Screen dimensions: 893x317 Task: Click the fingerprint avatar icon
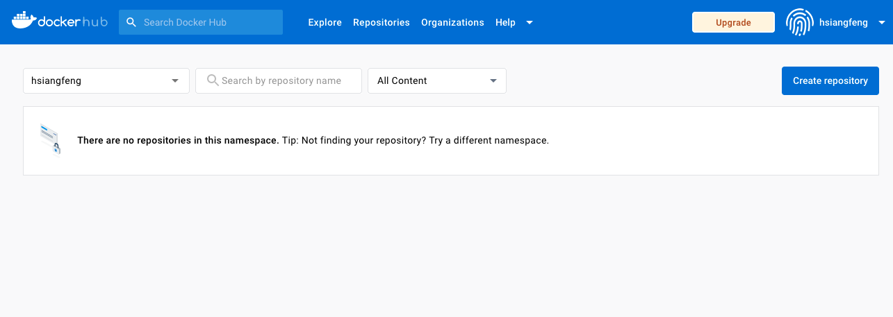pyautogui.click(x=799, y=22)
